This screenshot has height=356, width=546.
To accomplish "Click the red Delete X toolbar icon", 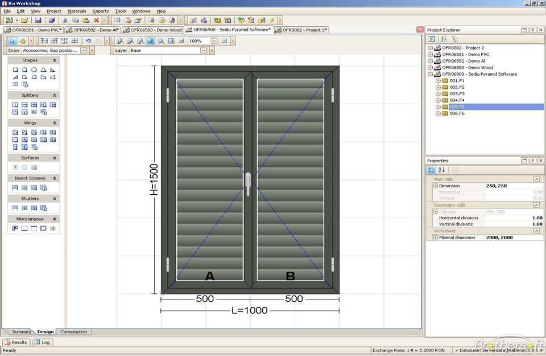I will point(96,20).
